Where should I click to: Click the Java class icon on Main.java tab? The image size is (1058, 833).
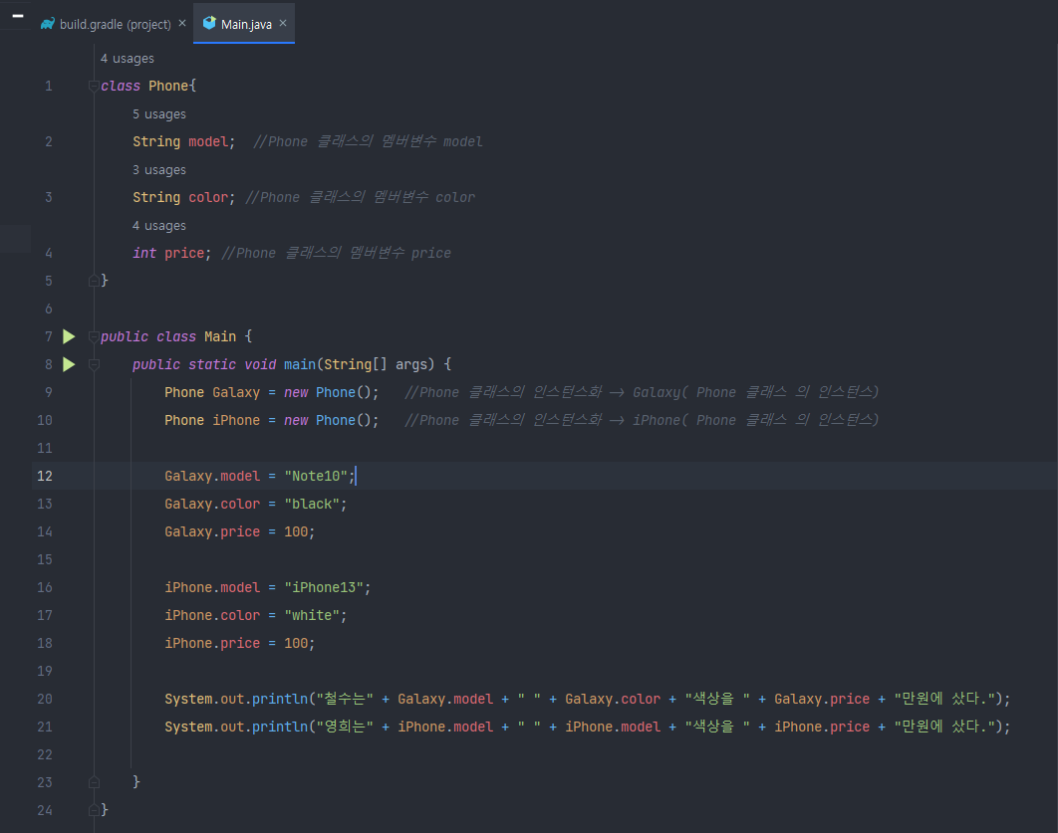[x=209, y=24]
